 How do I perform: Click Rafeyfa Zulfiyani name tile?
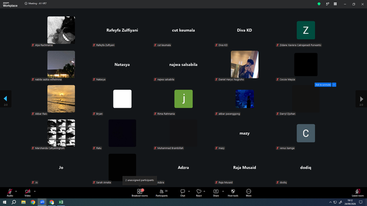[x=122, y=30]
